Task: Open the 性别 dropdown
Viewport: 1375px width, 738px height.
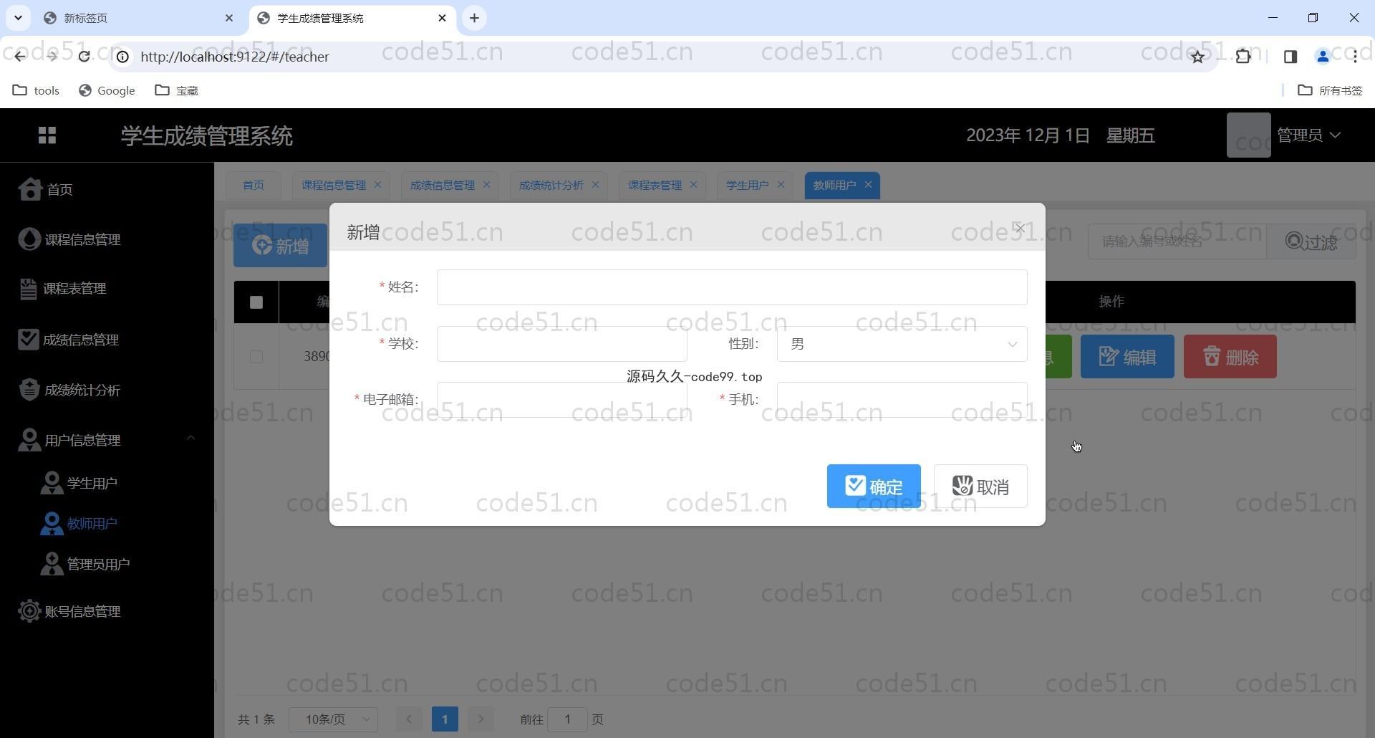Action: 902,344
